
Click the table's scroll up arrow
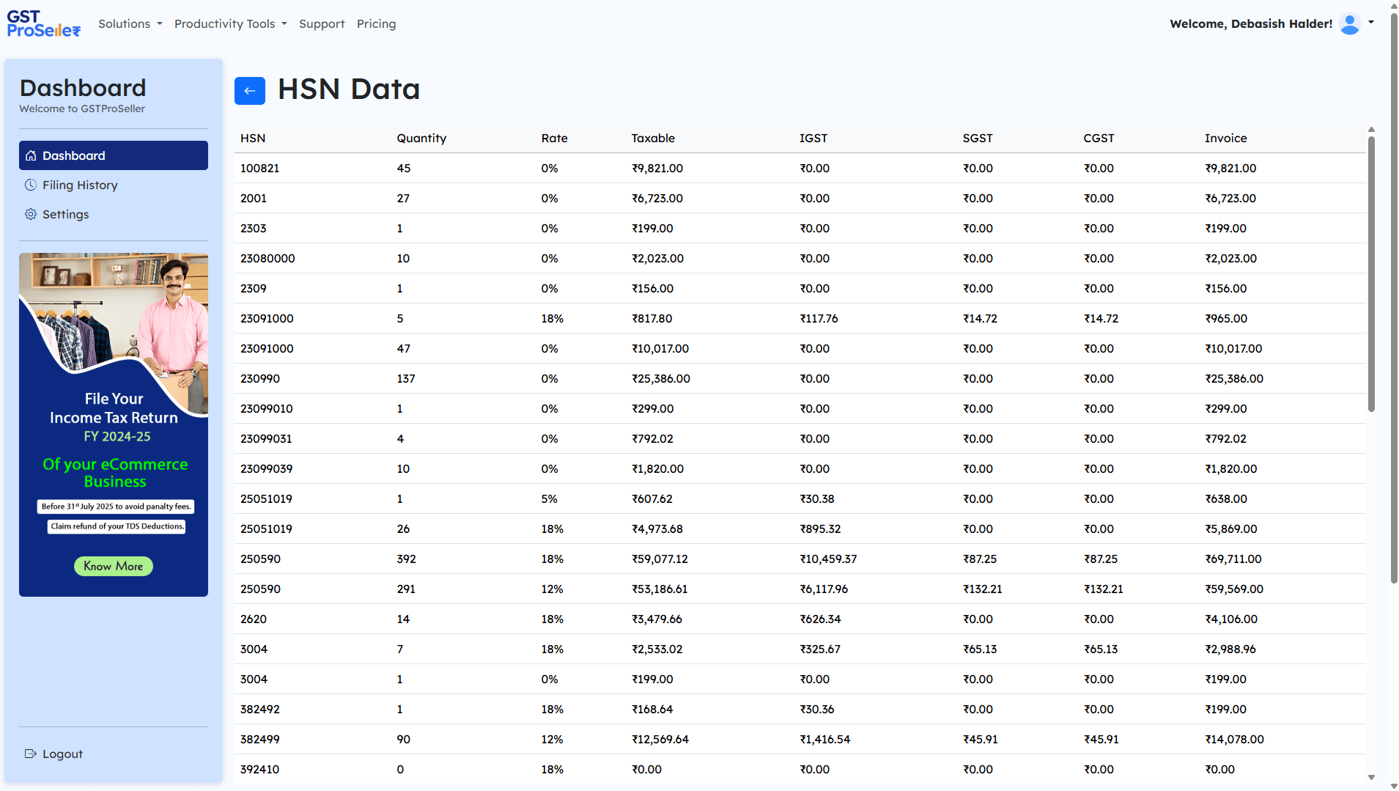pos(1371,130)
